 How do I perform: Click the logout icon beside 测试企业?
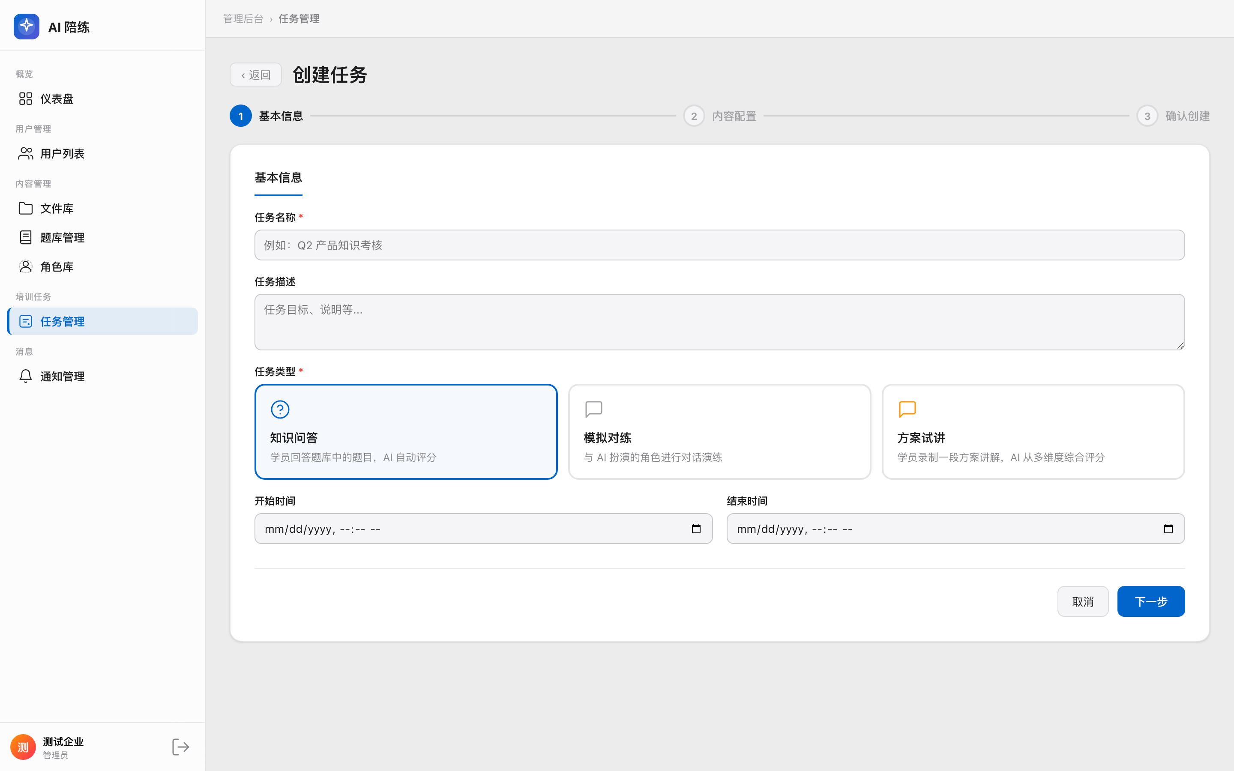pyautogui.click(x=180, y=747)
